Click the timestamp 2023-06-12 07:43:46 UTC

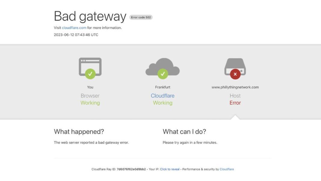click(76, 35)
